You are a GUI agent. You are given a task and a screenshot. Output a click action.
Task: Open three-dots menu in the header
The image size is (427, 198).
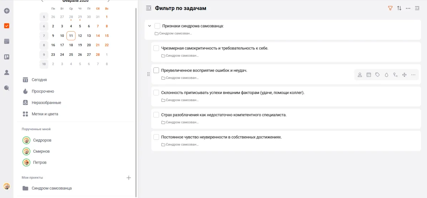(x=408, y=8)
